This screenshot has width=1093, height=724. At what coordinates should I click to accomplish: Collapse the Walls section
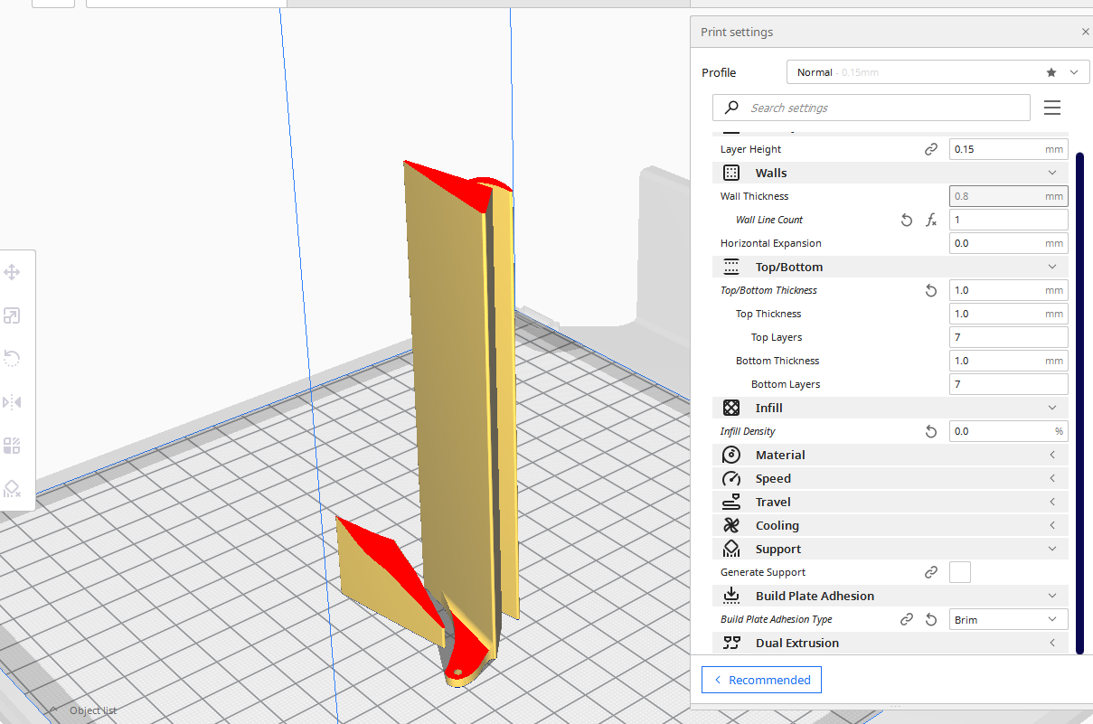1051,172
